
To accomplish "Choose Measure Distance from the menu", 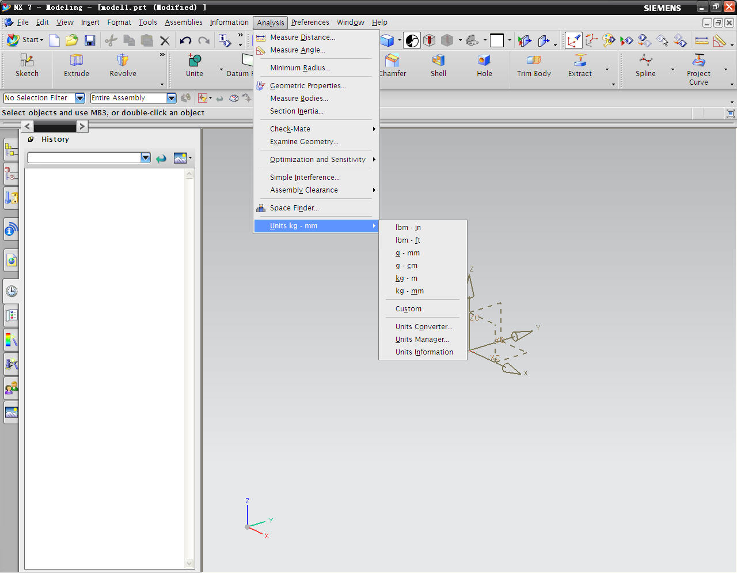I will pos(316,37).
